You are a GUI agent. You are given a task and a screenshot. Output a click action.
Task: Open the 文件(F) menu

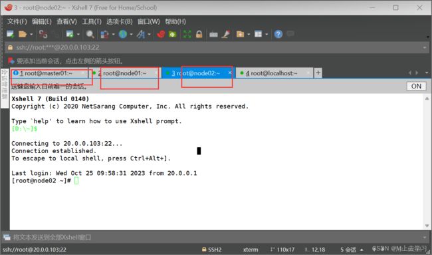pyautogui.click(x=17, y=21)
